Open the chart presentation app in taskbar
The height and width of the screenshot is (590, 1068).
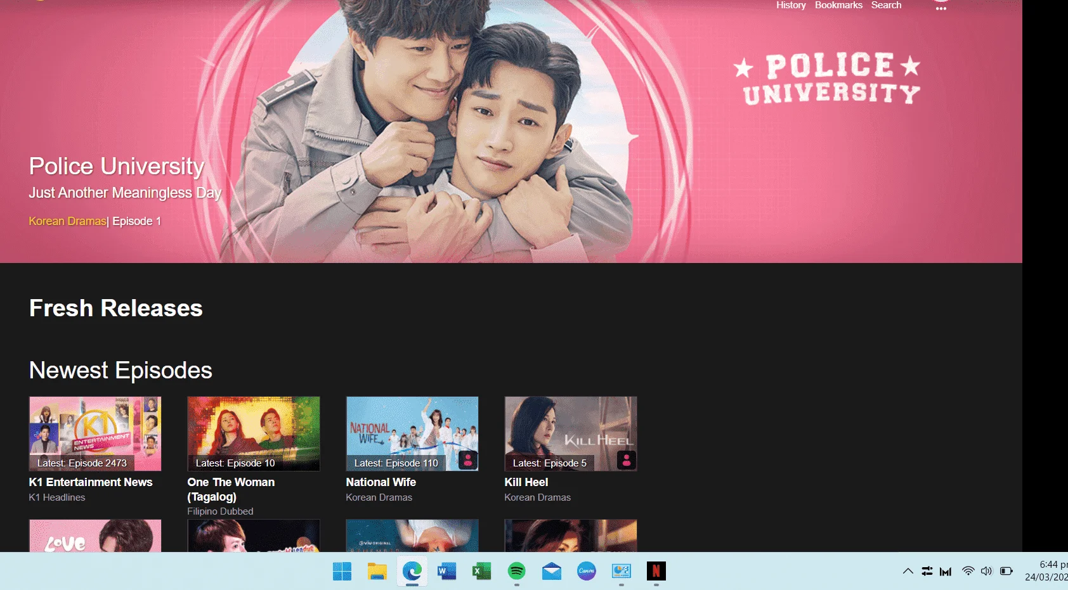point(622,572)
